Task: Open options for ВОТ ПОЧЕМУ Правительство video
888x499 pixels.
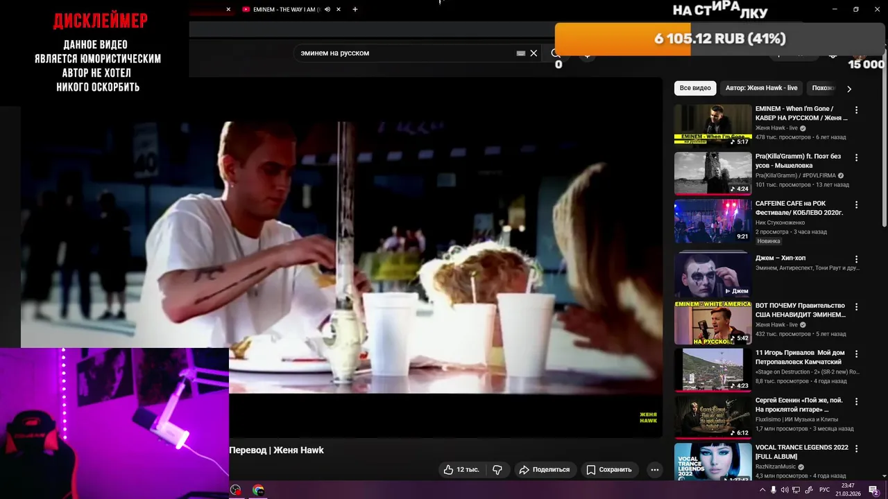Action: [856, 306]
